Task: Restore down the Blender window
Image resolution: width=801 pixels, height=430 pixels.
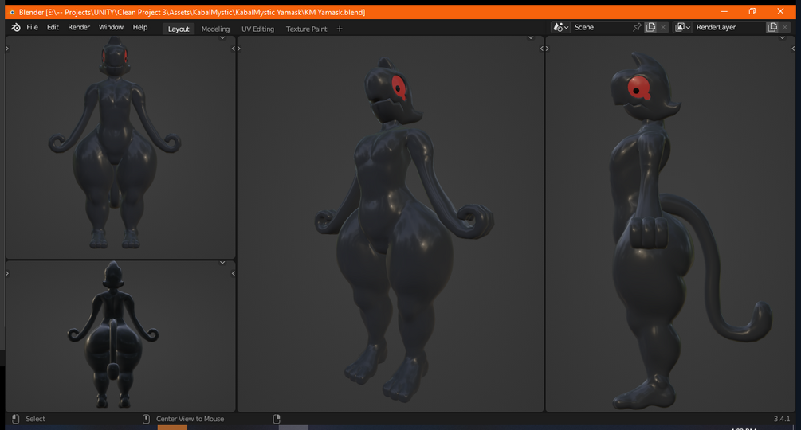Action: tap(752, 12)
